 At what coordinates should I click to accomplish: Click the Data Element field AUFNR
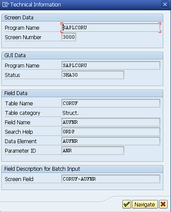[111, 141]
